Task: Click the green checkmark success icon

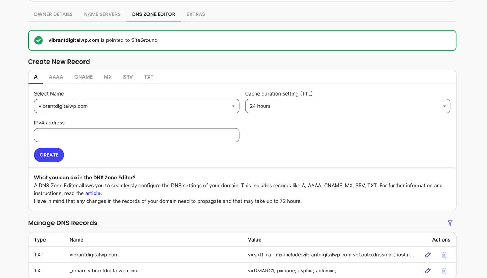Action: point(39,40)
